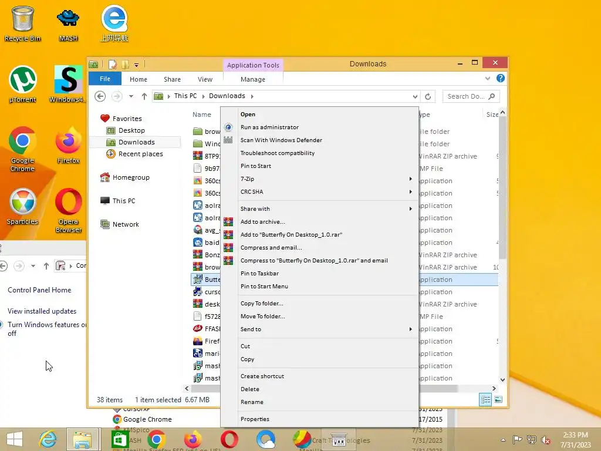Click the vertical scrollbar down arrow
This screenshot has height=451, width=601.
coord(502,380)
